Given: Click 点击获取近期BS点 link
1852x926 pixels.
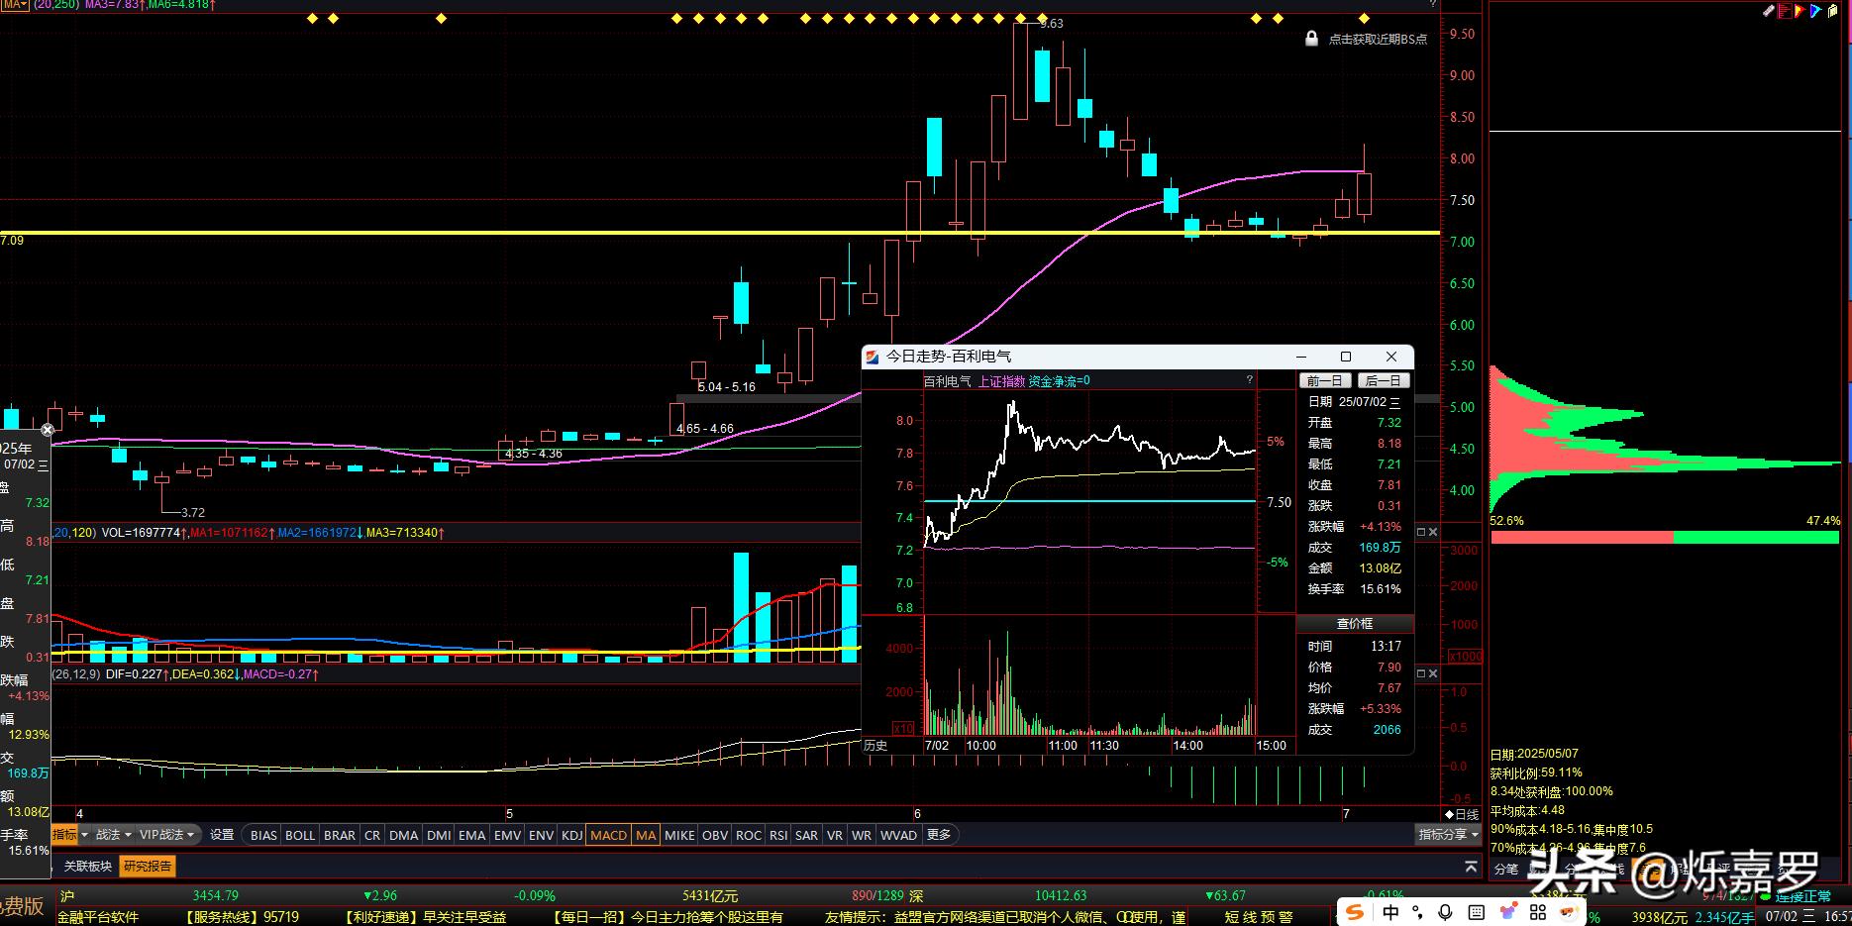Looking at the screenshot, I should (x=1378, y=40).
